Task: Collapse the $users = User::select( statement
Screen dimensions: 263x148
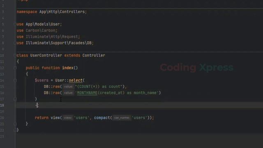Action: tap(15, 81)
